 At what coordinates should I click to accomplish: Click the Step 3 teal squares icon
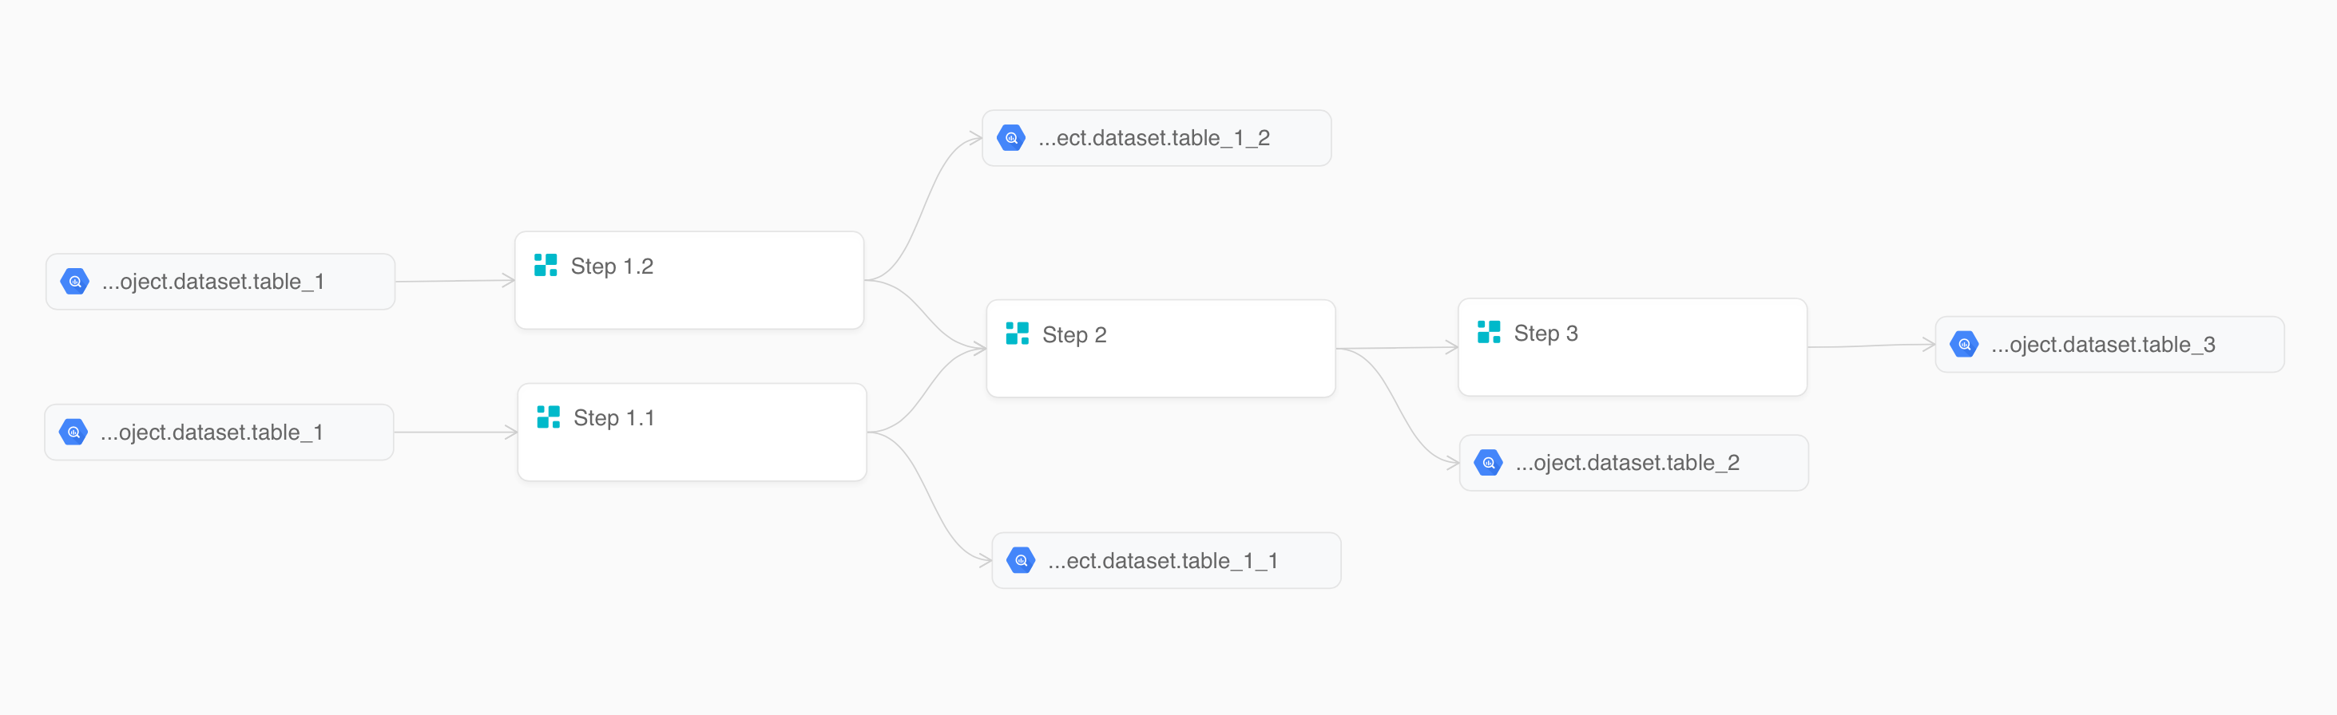point(1489,332)
